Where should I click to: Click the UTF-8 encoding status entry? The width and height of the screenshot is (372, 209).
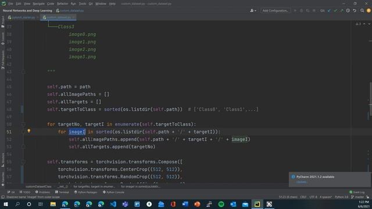tap(313, 197)
